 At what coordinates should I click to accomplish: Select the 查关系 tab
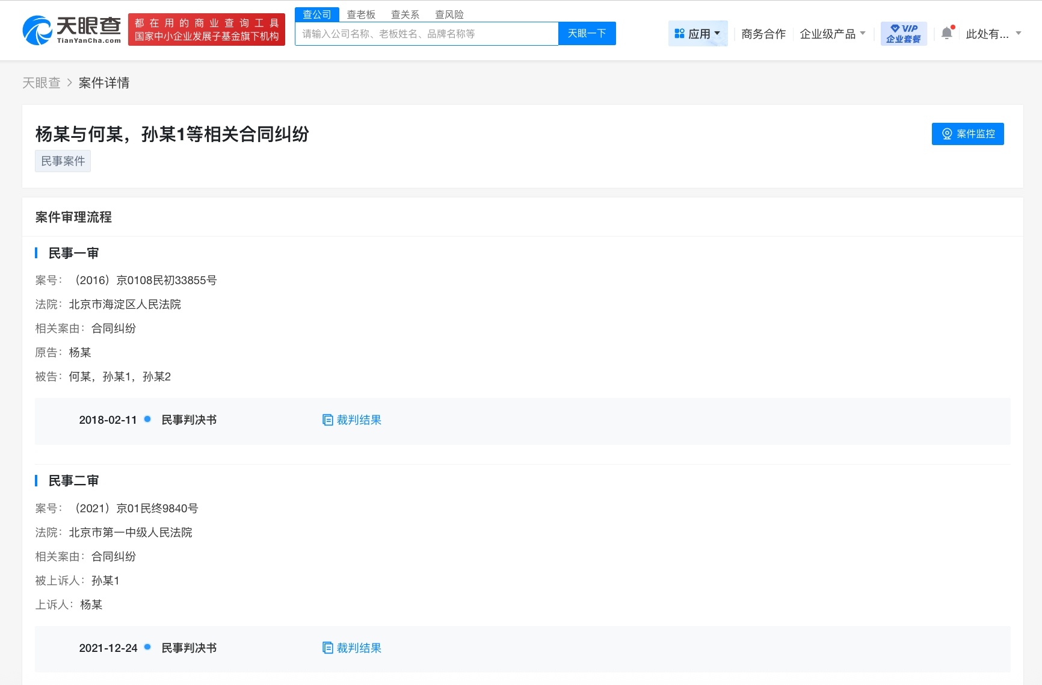click(x=404, y=14)
